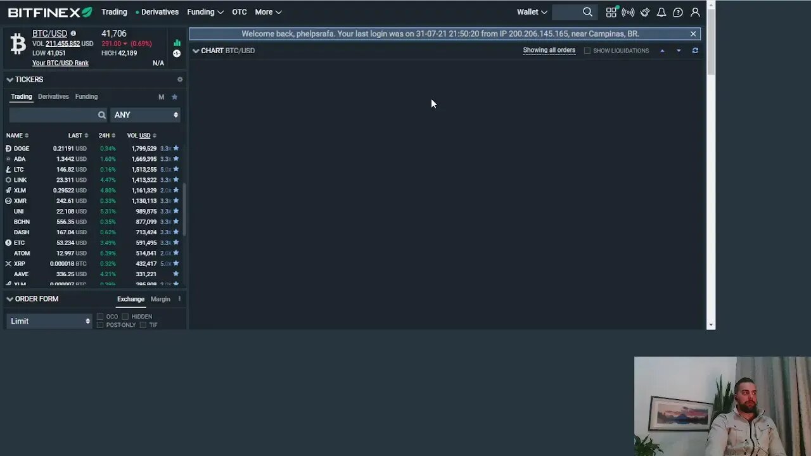Open OTC in top navigation

pyautogui.click(x=239, y=12)
